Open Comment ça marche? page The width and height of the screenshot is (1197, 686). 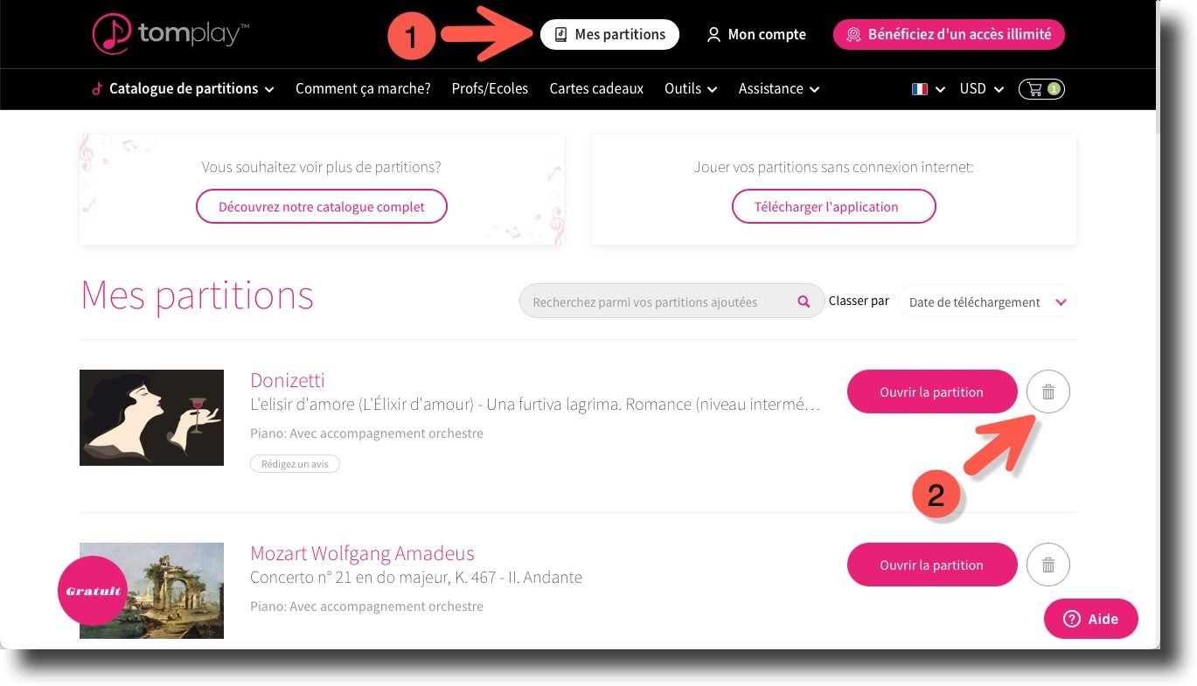[x=363, y=88]
